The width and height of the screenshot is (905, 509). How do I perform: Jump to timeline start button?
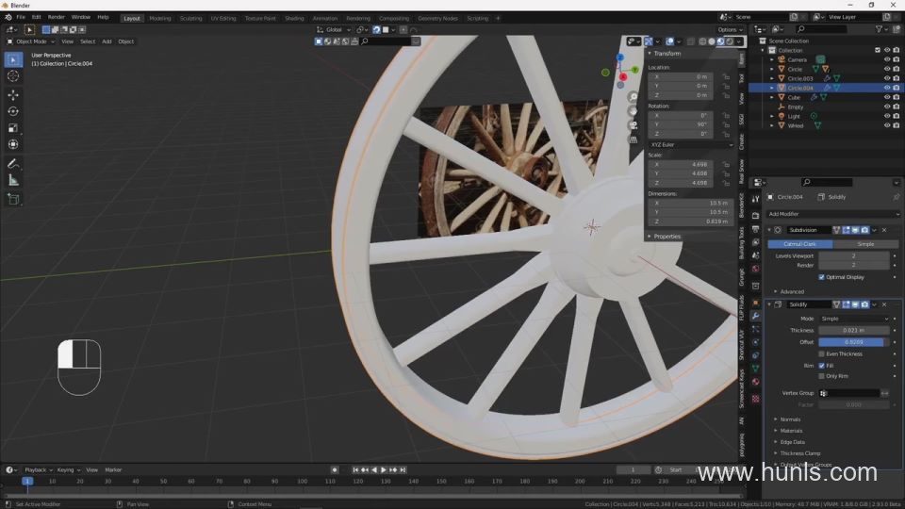coord(355,470)
